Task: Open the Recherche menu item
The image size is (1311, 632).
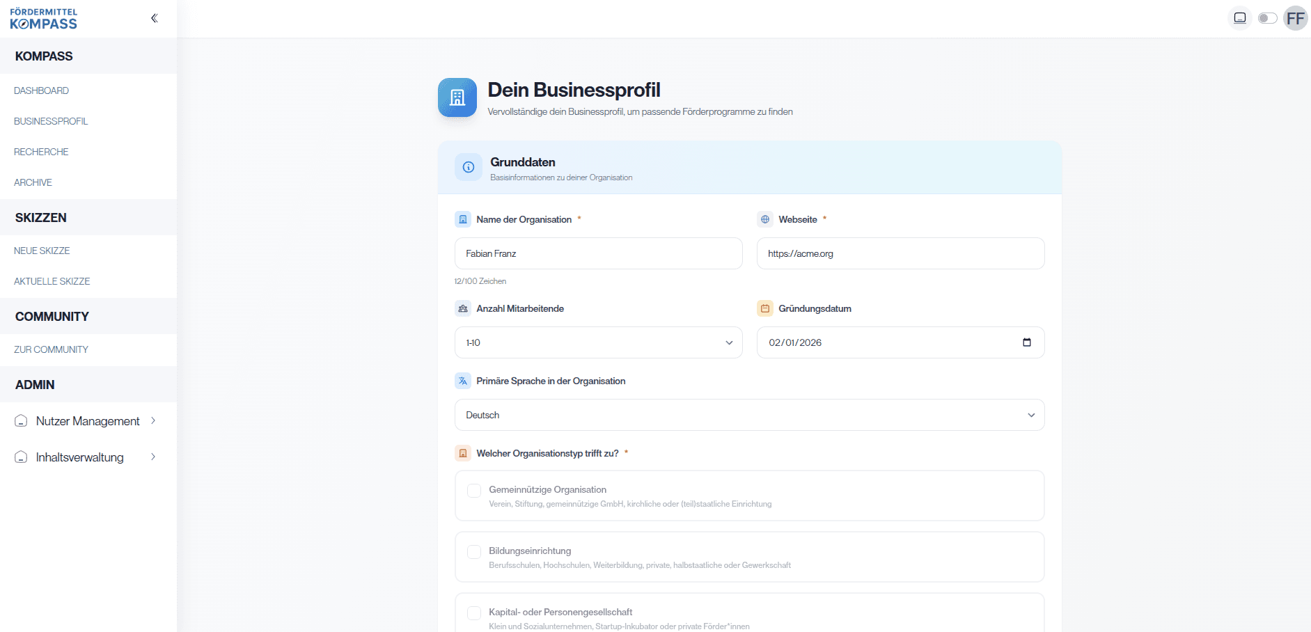Action: click(x=41, y=151)
